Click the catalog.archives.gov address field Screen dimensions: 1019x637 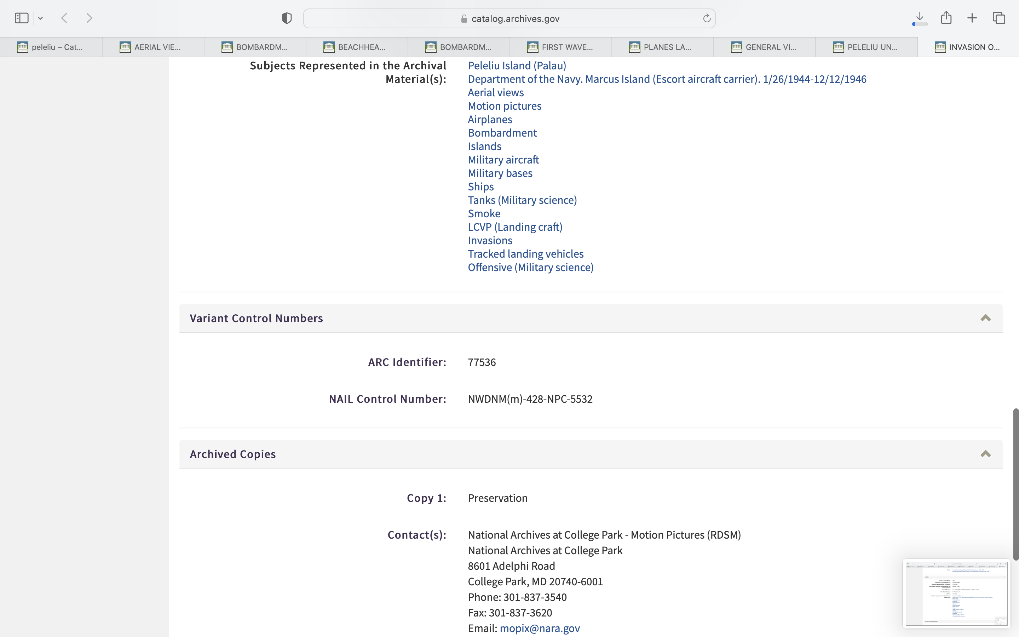pyautogui.click(x=509, y=18)
